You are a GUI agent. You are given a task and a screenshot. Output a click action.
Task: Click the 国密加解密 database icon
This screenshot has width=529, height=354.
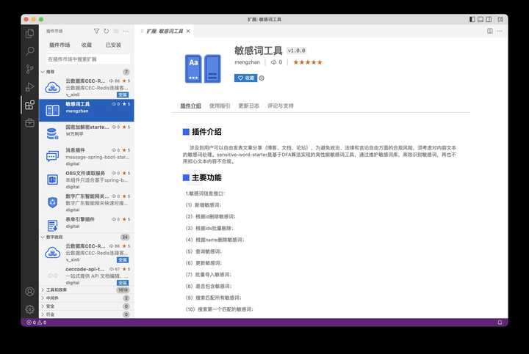pos(53,133)
